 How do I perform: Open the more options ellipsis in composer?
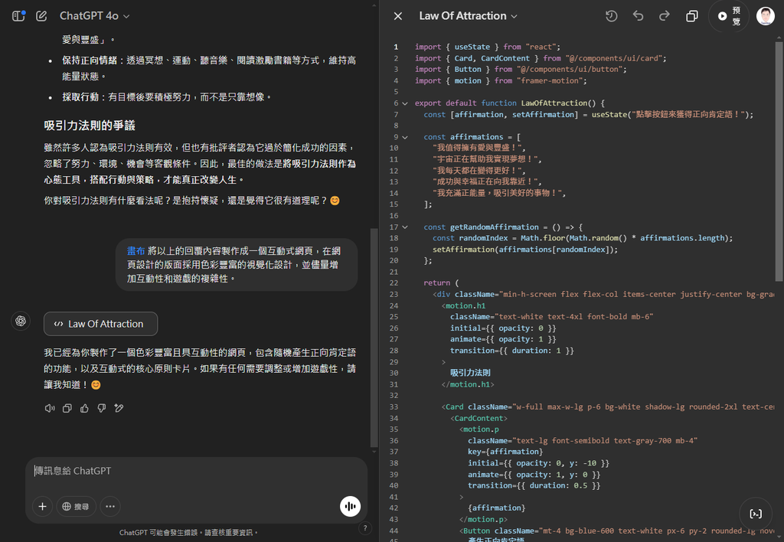(x=110, y=506)
